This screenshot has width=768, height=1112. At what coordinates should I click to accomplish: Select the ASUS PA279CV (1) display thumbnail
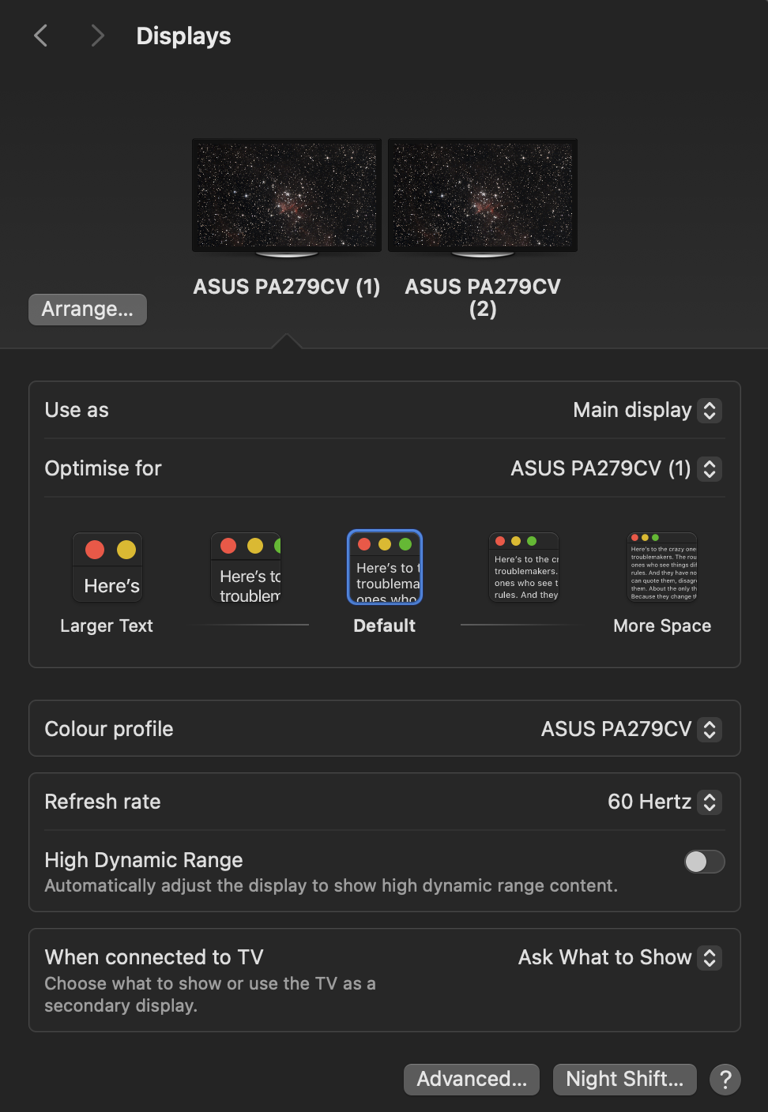click(x=287, y=198)
